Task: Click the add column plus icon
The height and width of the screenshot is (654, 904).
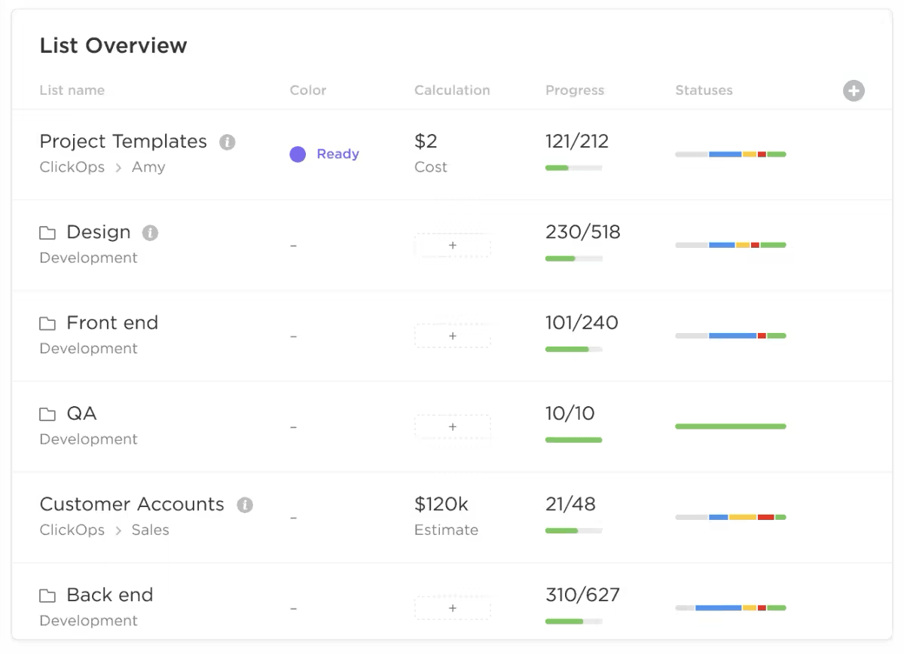Action: tap(854, 91)
